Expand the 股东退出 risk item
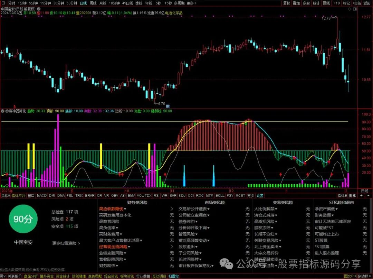 point(188,247)
